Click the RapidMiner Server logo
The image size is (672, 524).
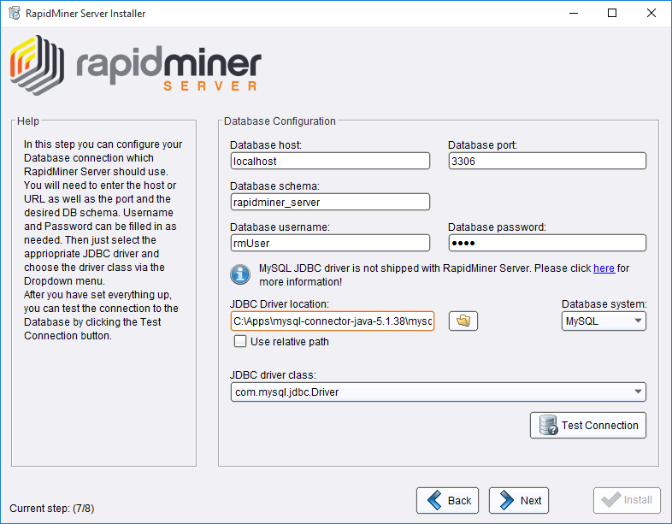click(x=135, y=63)
